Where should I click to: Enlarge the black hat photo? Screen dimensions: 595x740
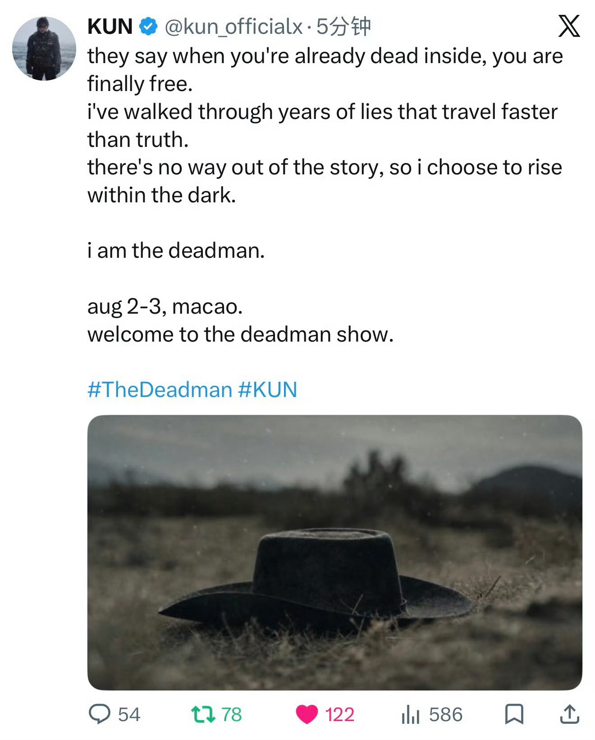[x=335, y=553]
